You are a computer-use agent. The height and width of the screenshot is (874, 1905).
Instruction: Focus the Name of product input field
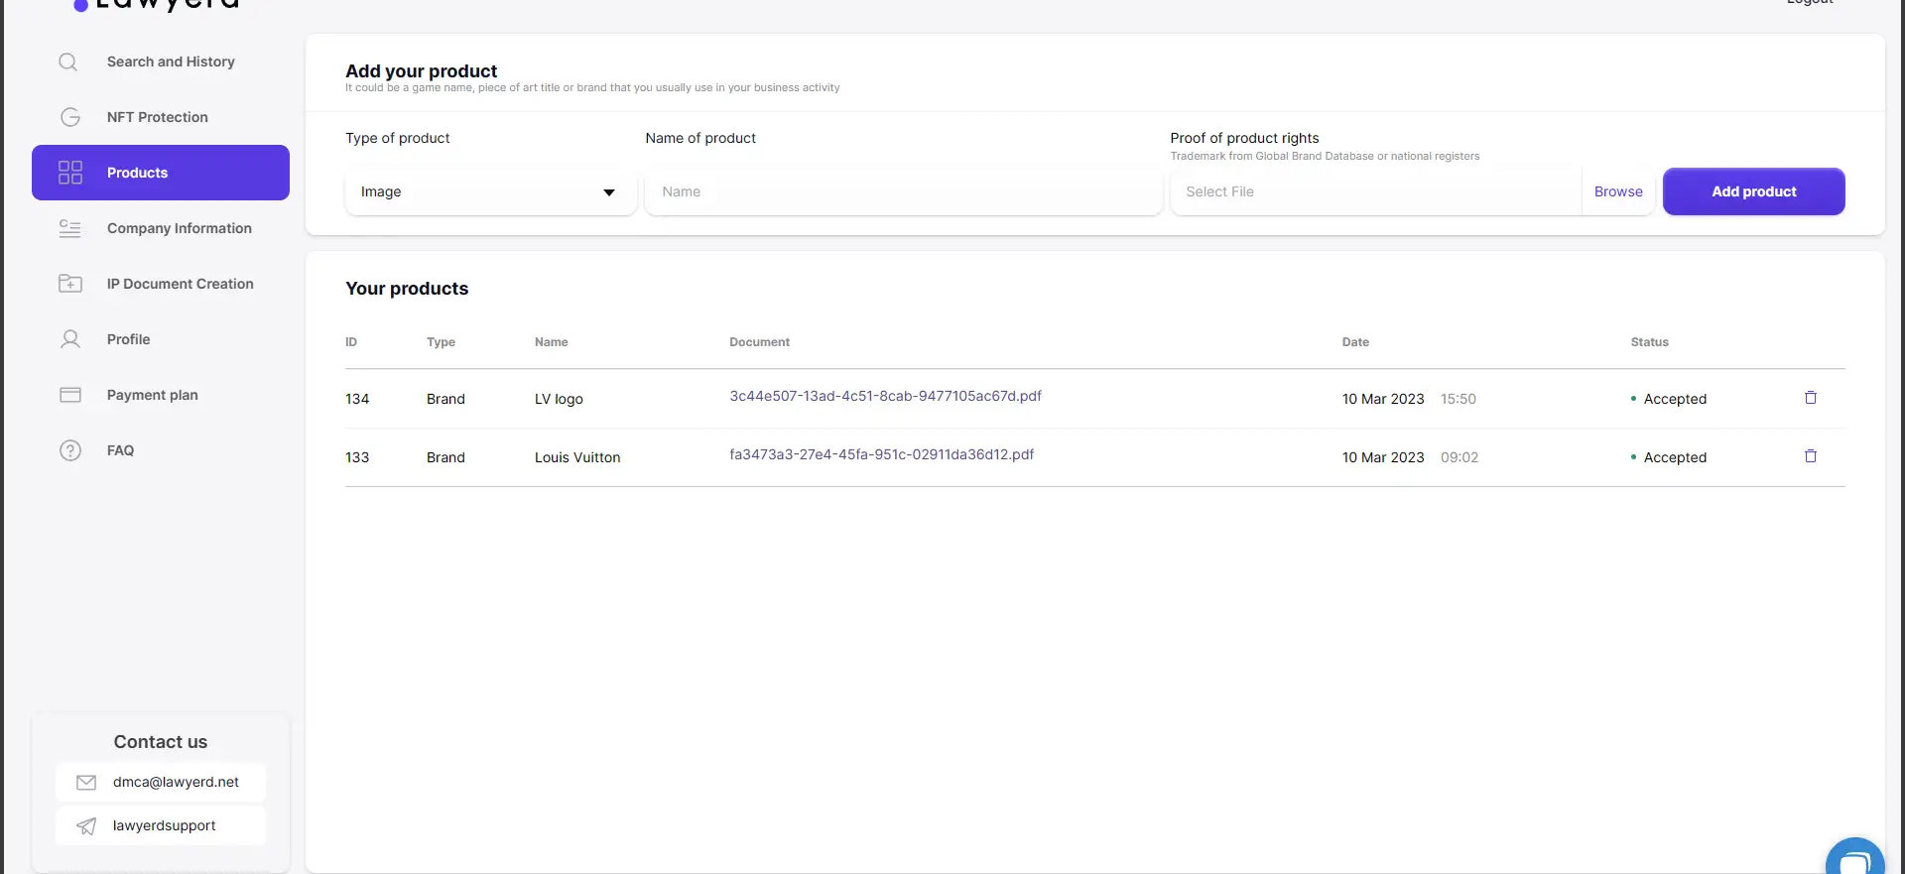(x=903, y=191)
